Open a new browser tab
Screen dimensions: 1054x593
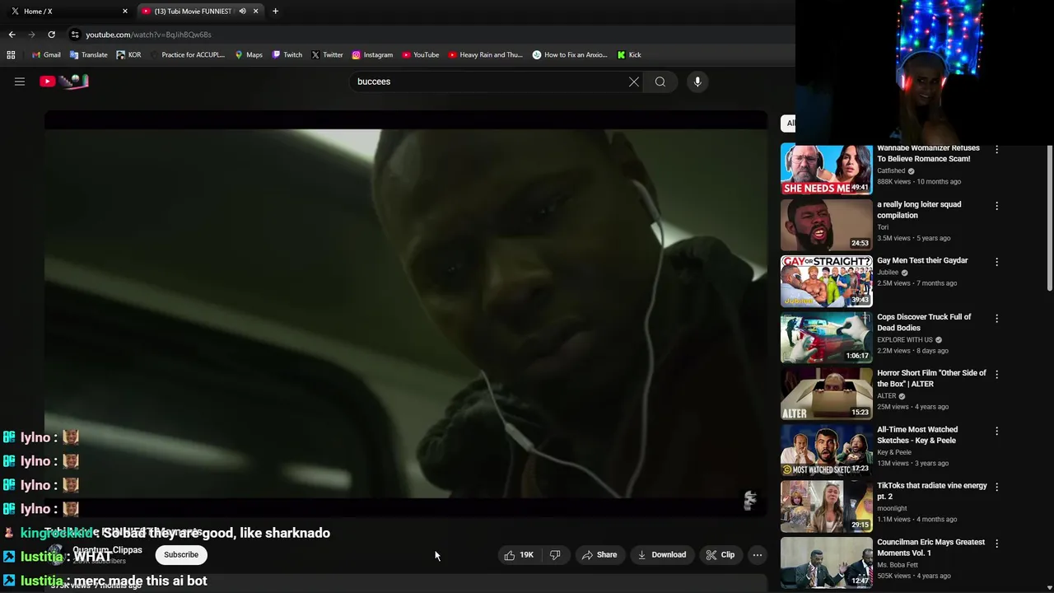275,11
